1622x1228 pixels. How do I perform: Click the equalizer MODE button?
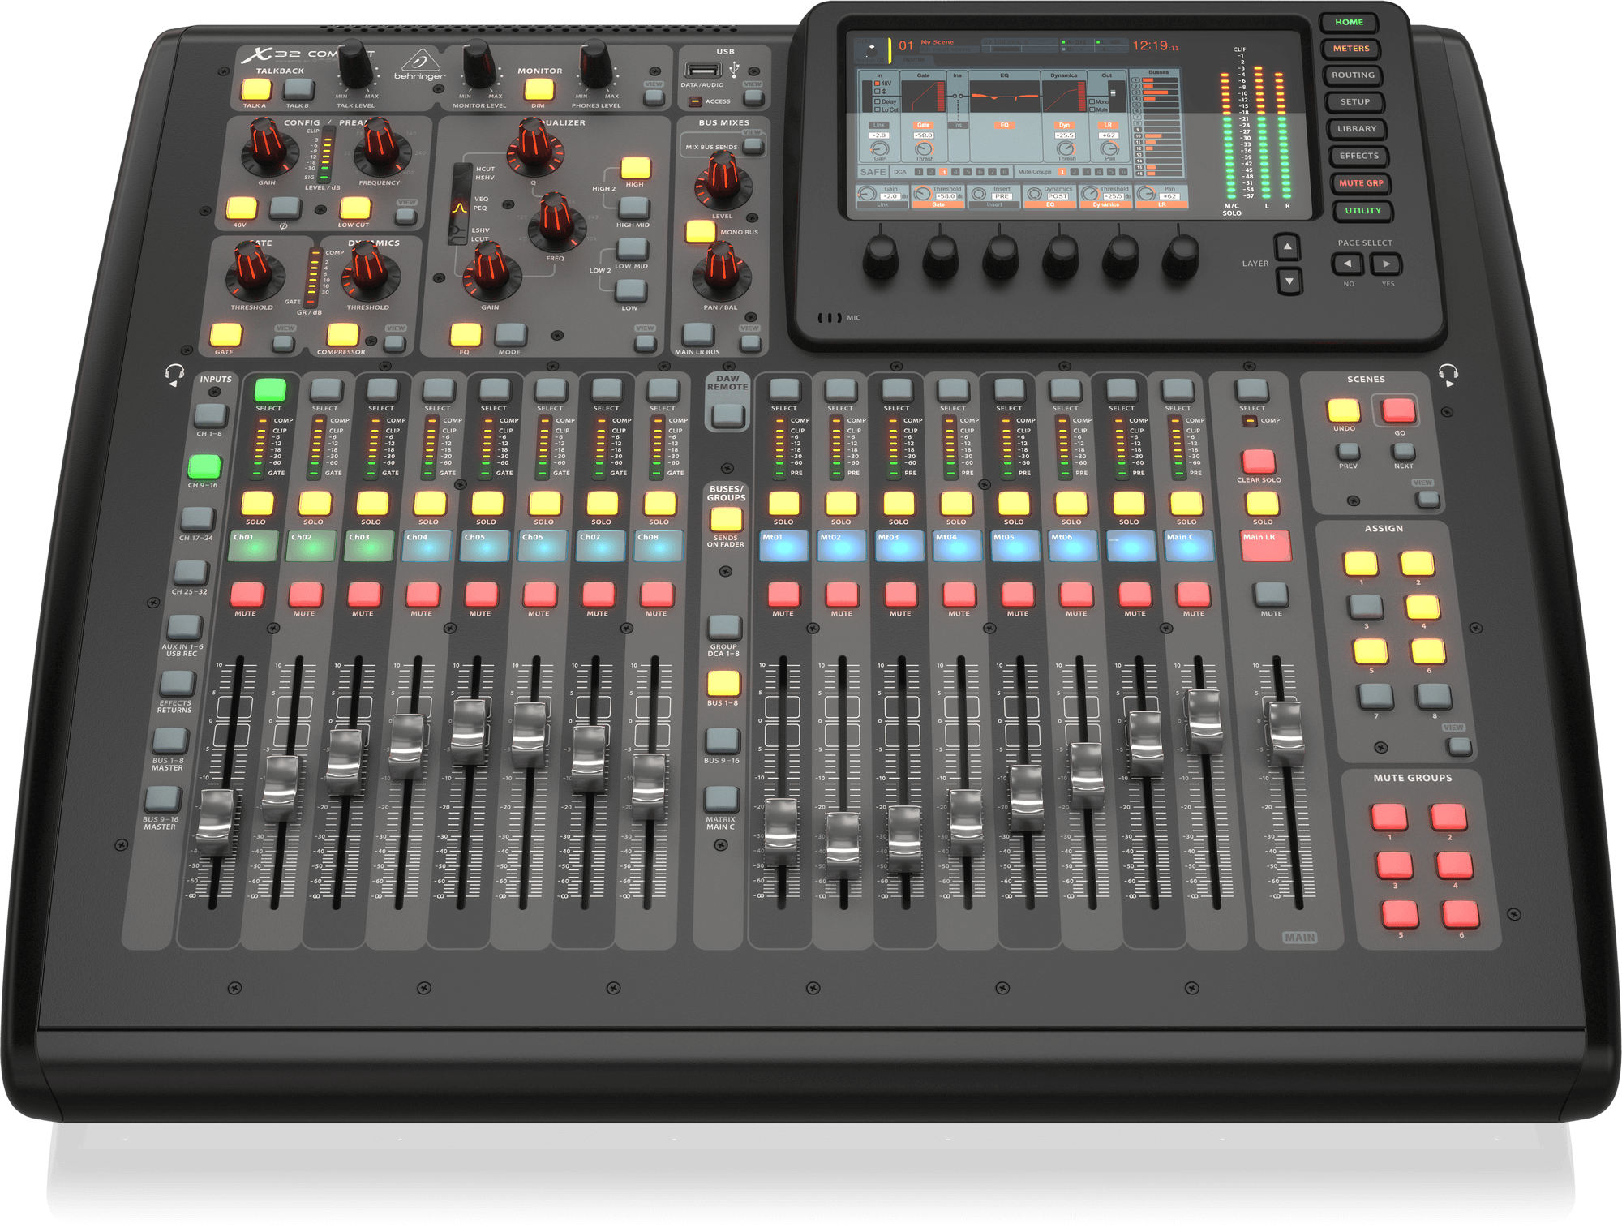(511, 334)
